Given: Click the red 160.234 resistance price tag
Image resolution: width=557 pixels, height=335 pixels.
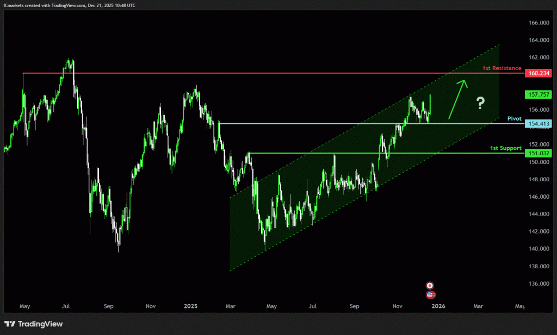Looking at the screenshot, I should [538, 73].
